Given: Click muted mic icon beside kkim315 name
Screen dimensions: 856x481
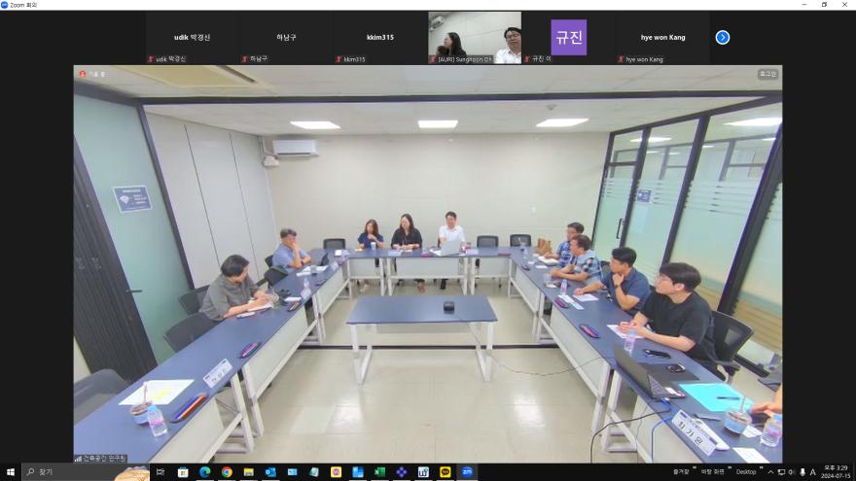Looking at the screenshot, I should (339, 59).
